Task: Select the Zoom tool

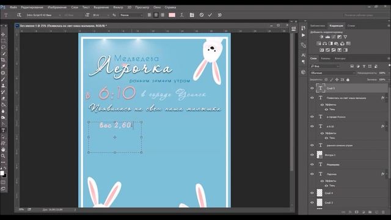Action: tap(3, 156)
